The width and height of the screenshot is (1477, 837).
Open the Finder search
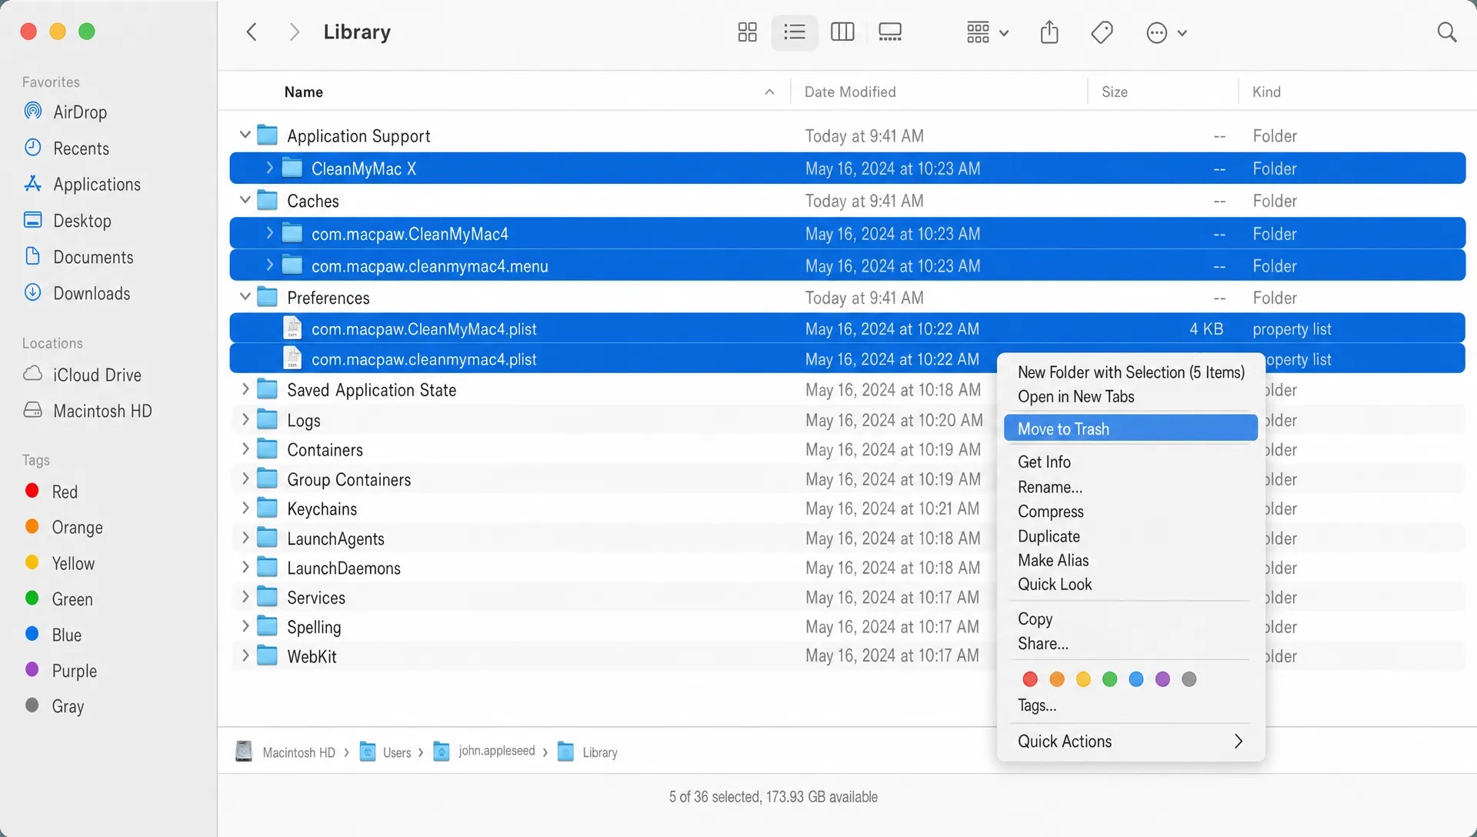1446,32
